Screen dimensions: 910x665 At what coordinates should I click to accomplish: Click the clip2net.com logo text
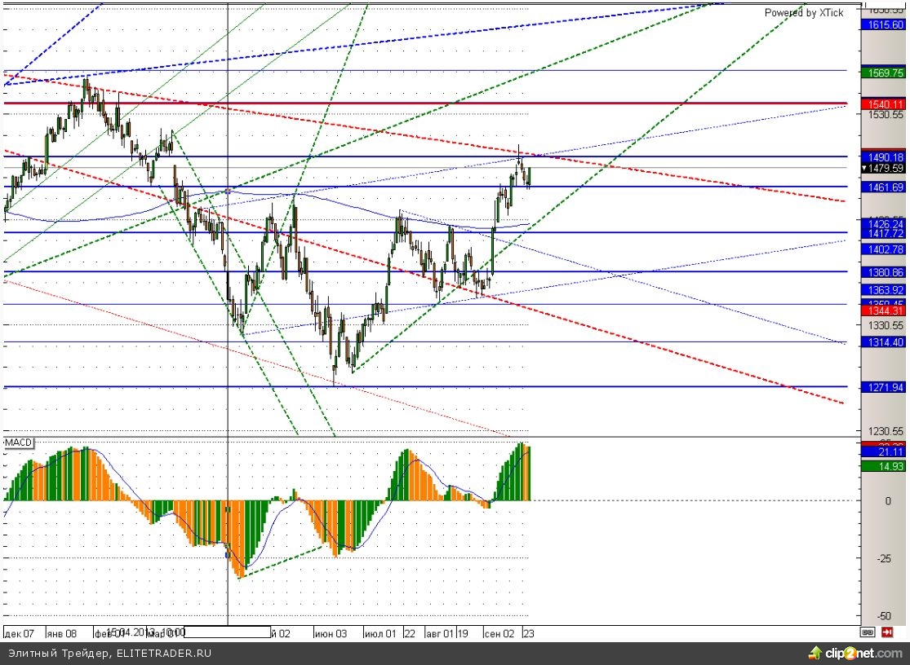pos(863,654)
